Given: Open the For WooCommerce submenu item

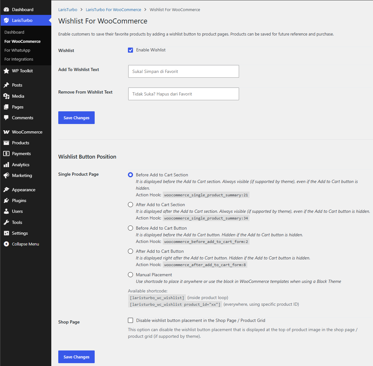Looking at the screenshot, I should (x=22, y=42).
